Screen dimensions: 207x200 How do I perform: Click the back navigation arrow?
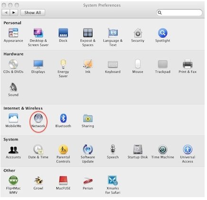tap(6, 12)
